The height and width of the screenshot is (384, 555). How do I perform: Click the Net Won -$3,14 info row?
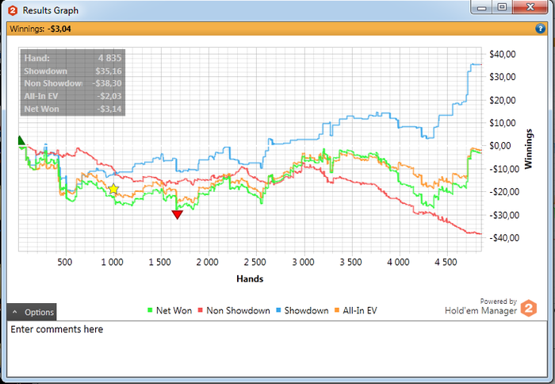(73, 109)
